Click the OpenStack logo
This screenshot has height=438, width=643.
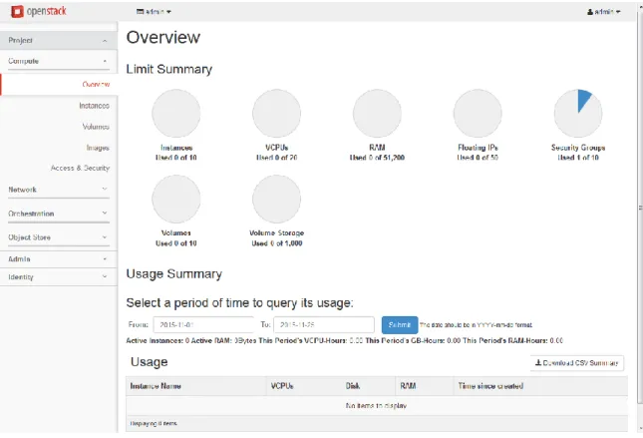(x=39, y=12)
